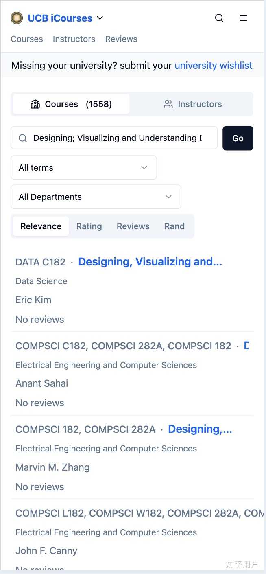Open DATA C182 Designing, Visualizing course link

coord(150,262)
